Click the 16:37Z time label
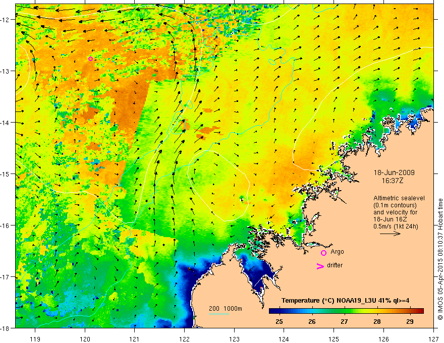Screen dimensions: 444x343 [392, 181]
